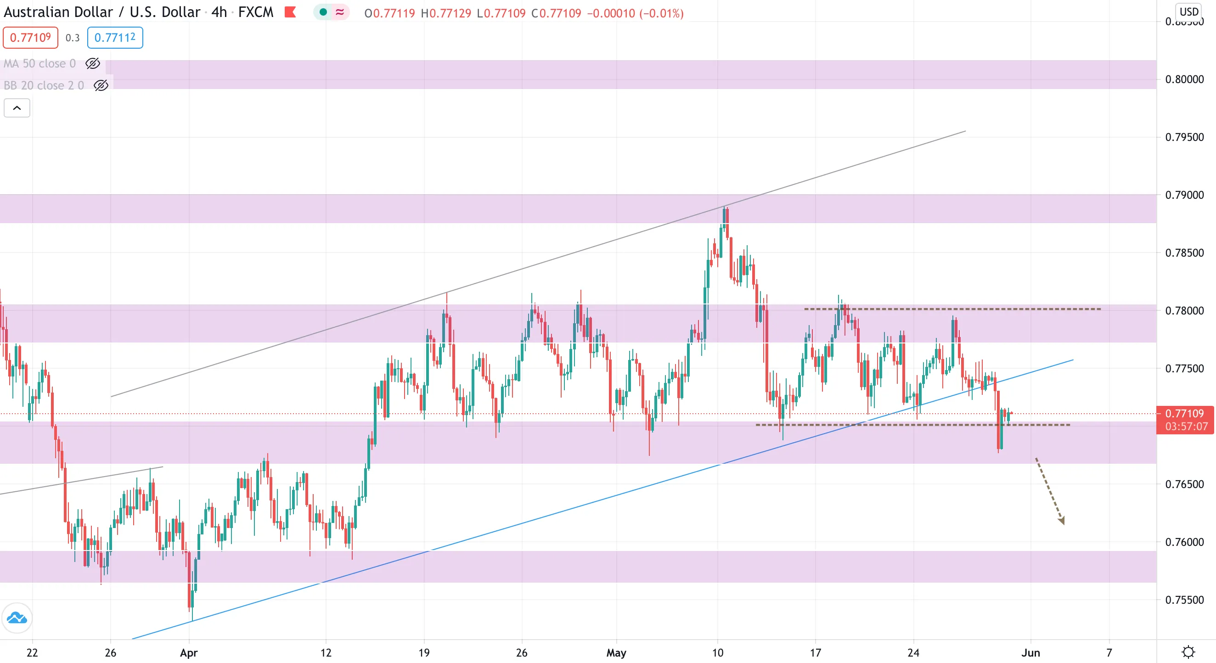
Task: Click the high value H0.77129 in header
Action: click(445, 13)
